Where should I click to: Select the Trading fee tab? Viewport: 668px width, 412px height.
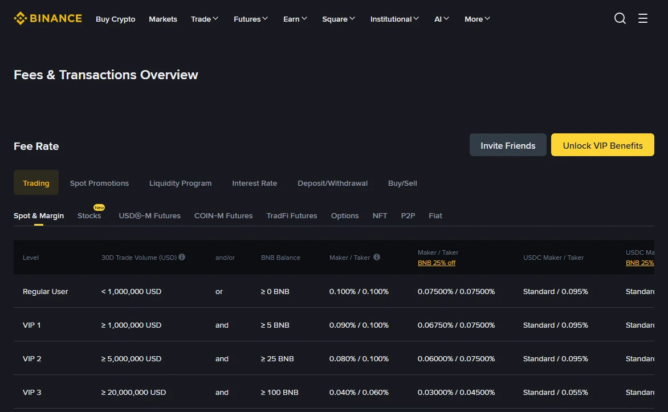(x=36, y=182)
